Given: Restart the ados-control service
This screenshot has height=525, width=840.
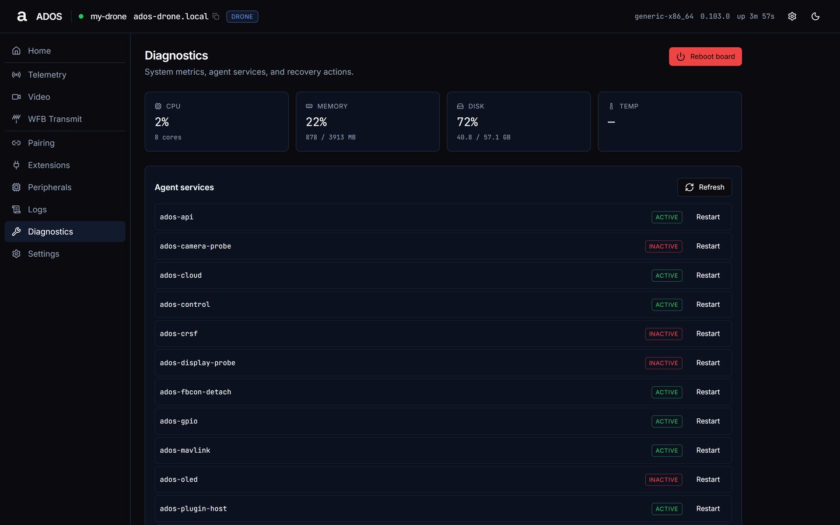Looking at the screenshot, I should [708, 304].
